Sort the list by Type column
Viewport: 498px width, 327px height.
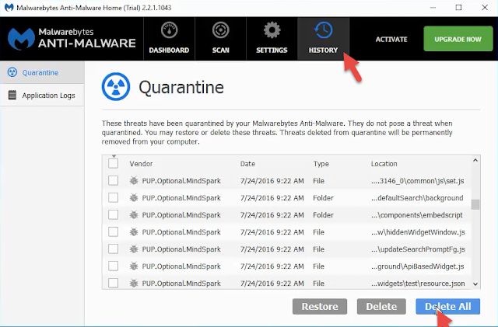point(321,164)
